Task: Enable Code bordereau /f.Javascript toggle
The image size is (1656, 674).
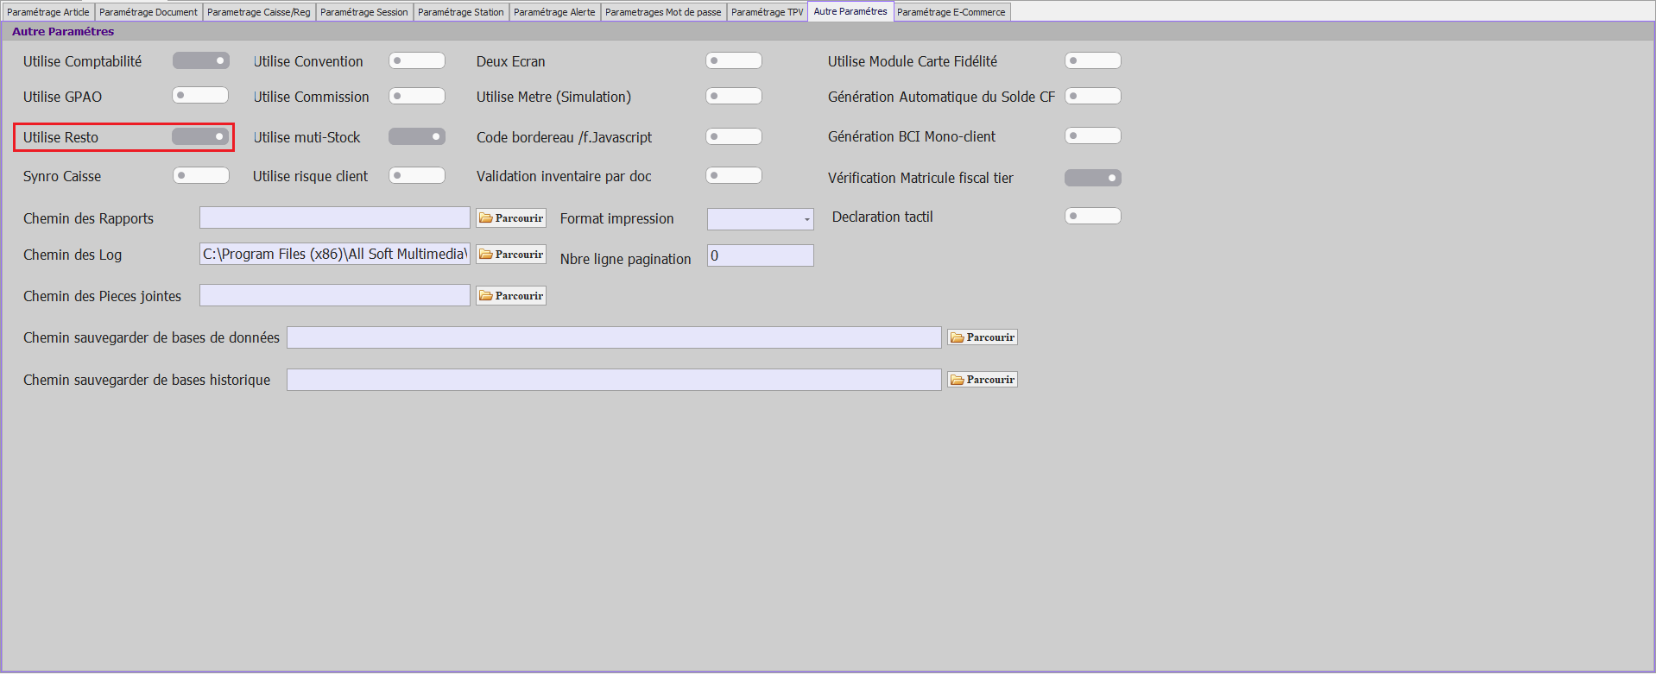Action: coord(734,136)
